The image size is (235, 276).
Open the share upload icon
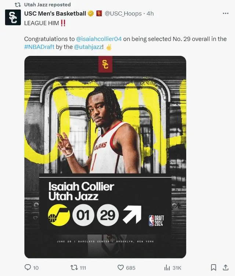[225, 268]
